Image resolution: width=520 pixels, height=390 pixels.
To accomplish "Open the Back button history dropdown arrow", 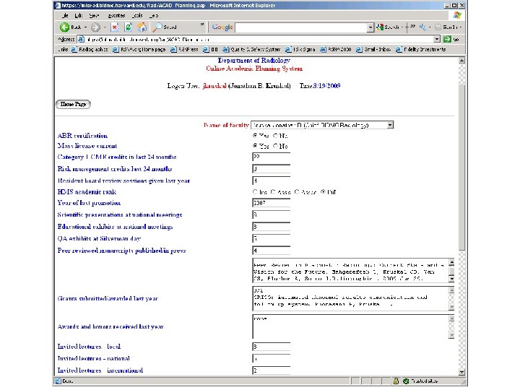I will click(x=85, y=27).
